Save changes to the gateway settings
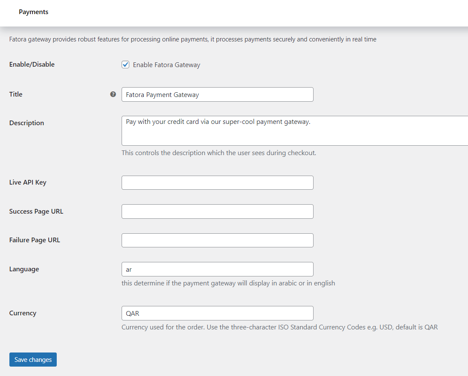468x376 pixels. coord(33,360)
